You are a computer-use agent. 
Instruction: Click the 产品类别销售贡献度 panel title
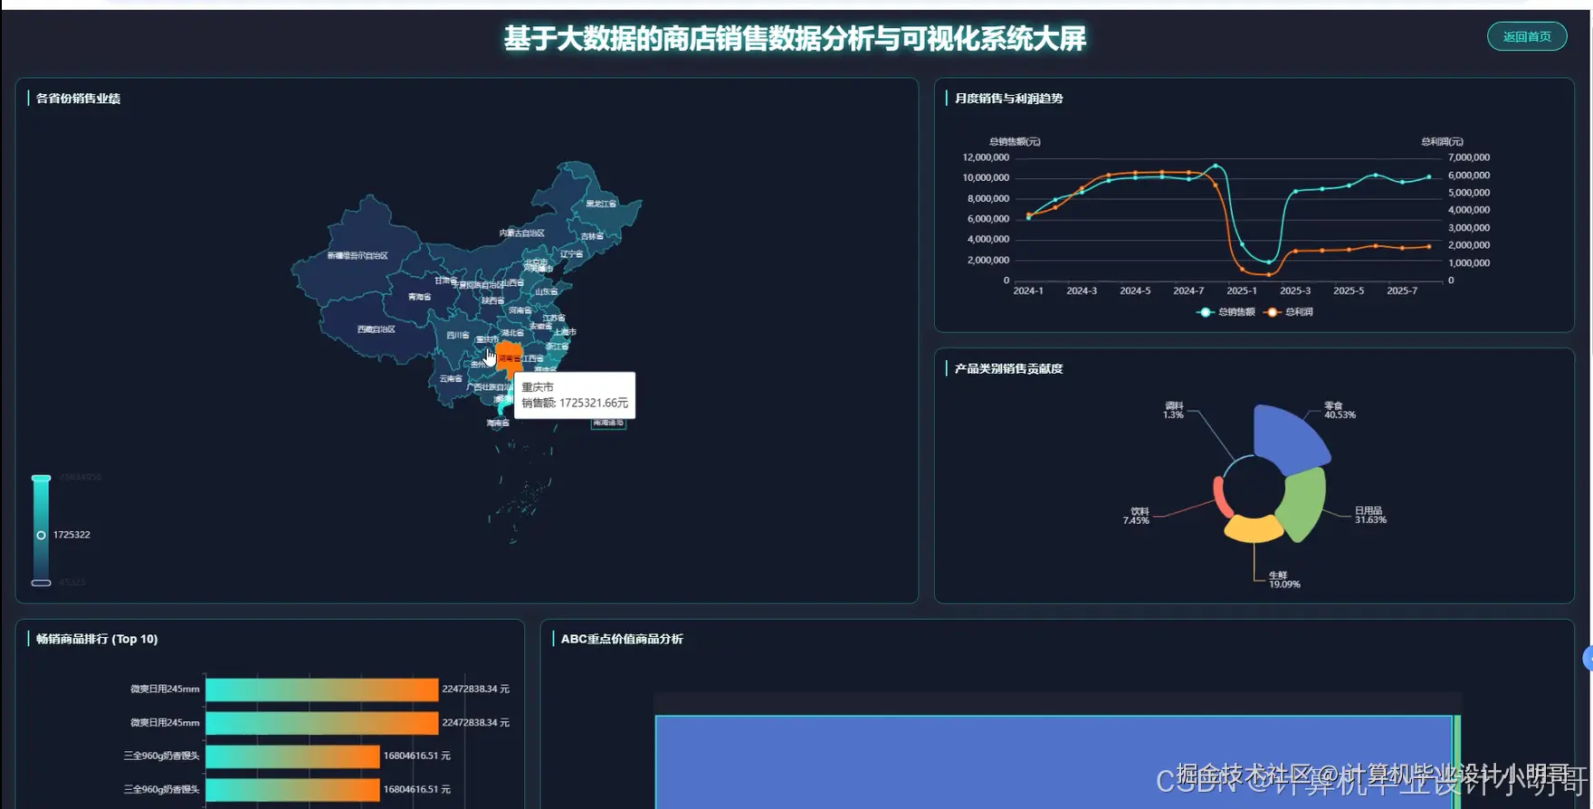point(1008,369)
